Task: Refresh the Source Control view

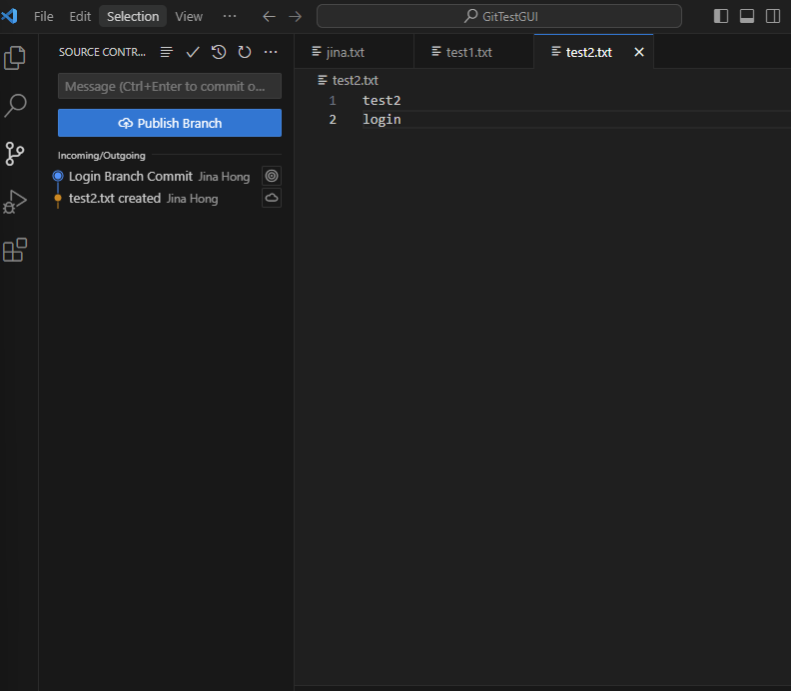Action: point(245,52)
